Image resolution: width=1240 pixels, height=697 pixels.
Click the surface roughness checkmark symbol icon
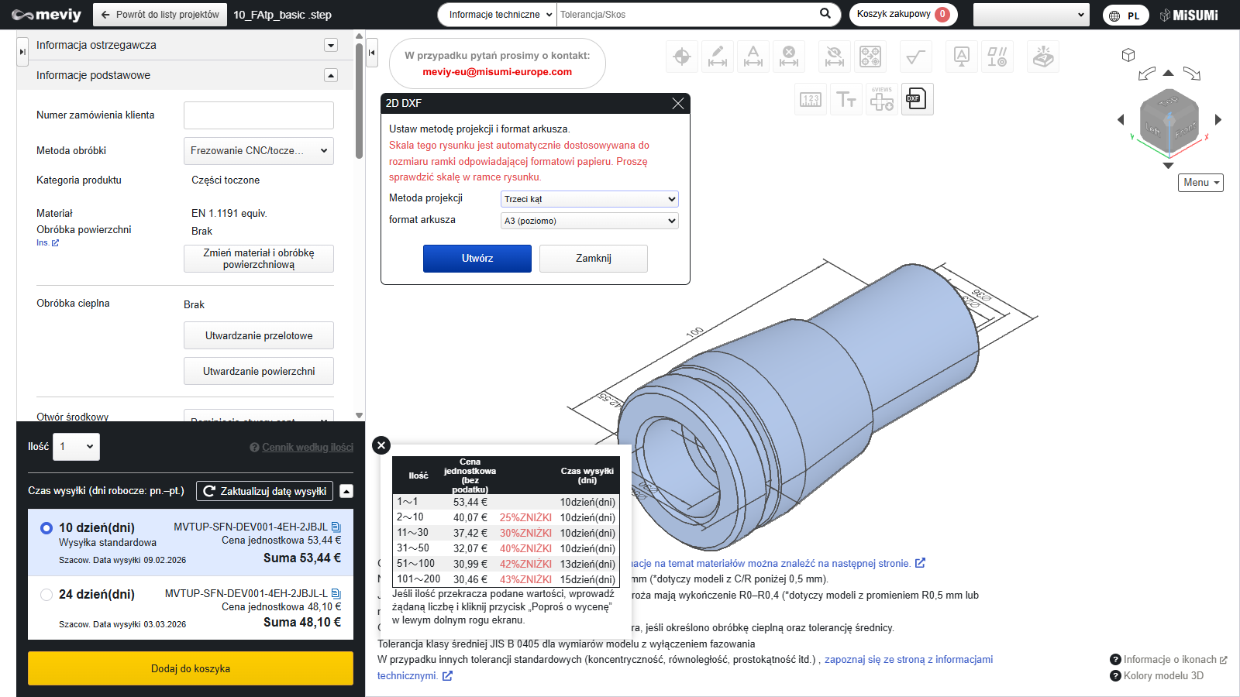coord(915,57)
